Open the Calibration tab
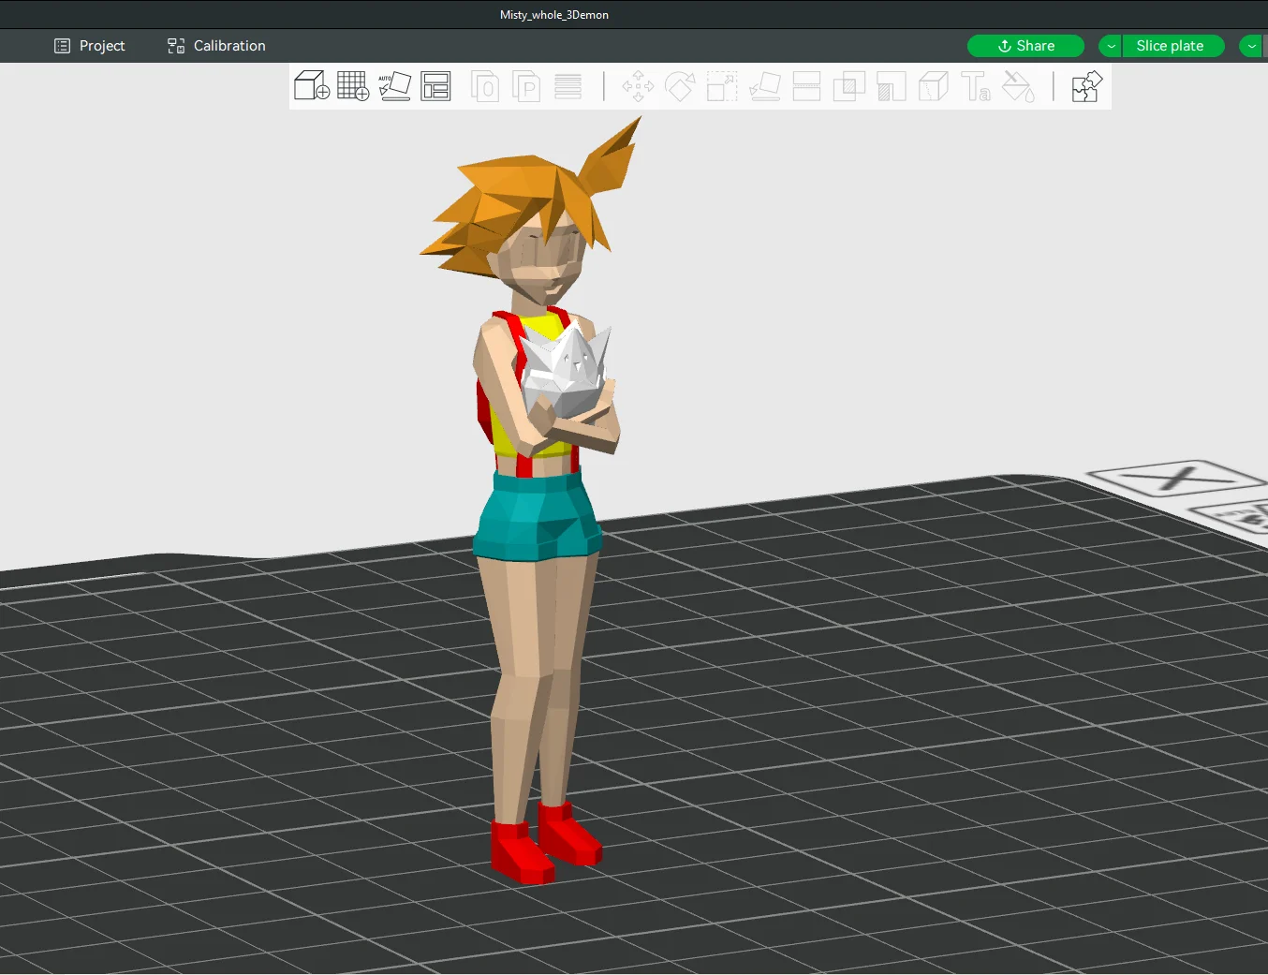This screenshot has width=1268, height=975. [216, 46]
